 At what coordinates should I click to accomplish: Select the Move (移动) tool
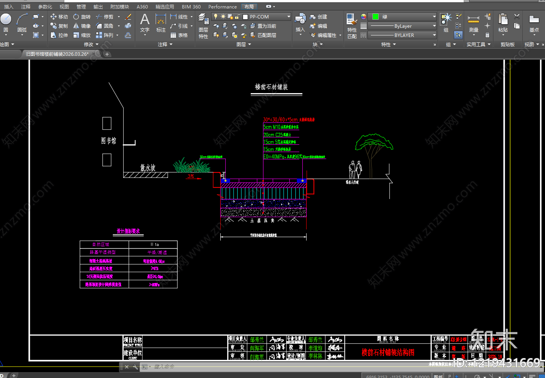tap(59, 17)
